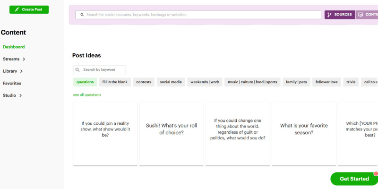Click the feather icon in Create Post
The height and width of the screenshot is (189, 378).
point(17,9)
